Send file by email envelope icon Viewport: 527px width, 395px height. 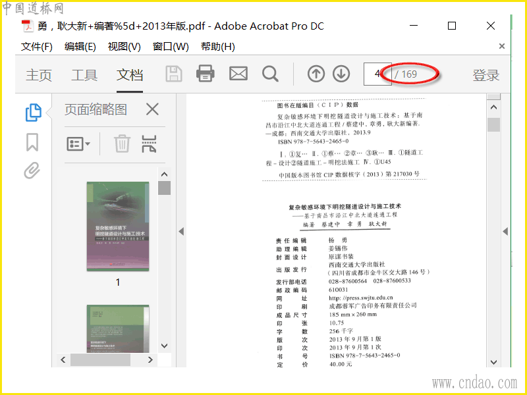tap(238, 74)
